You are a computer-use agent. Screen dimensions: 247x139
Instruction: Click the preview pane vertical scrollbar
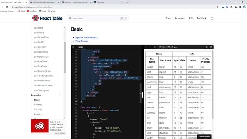pos(213,85)
